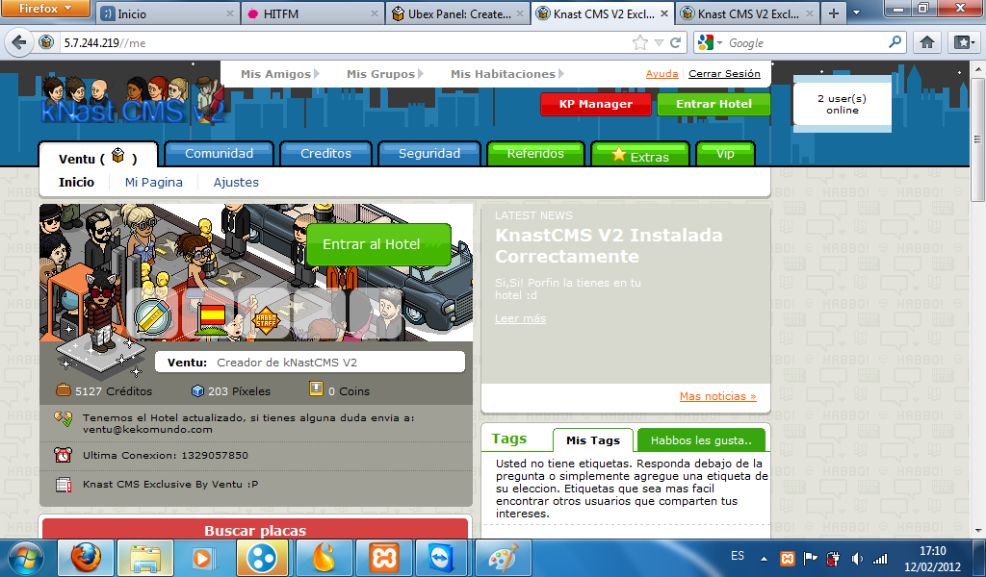986x577 pixels.
Task: Open Firefox from the taskbar
Action: coord(86,558)
